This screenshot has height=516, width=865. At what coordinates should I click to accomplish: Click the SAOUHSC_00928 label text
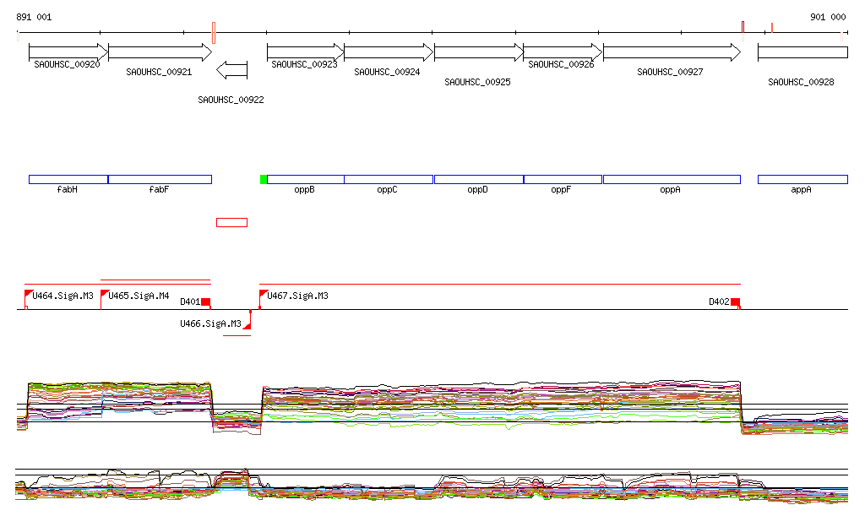pyautogui.click(x=801, y=82)
